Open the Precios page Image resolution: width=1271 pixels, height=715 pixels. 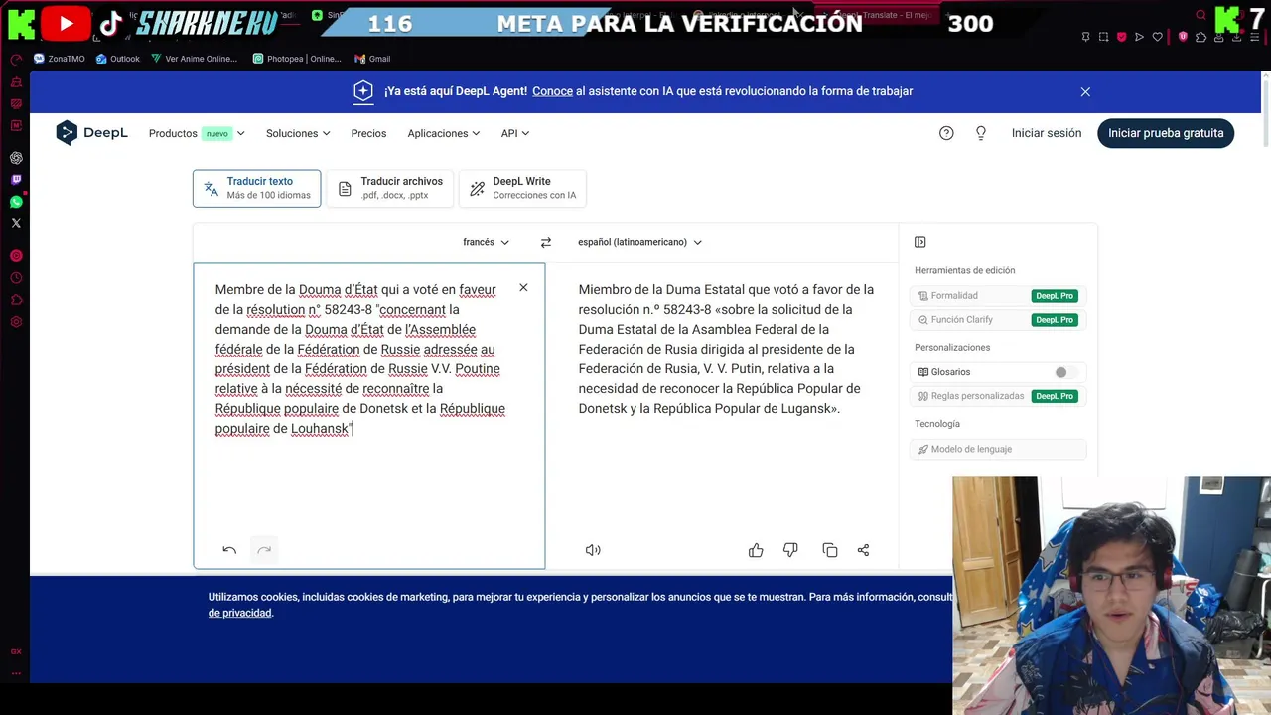[368, 133]
